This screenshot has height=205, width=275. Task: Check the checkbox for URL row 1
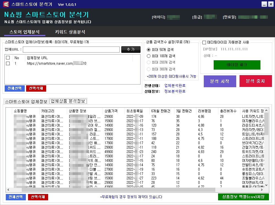8,63
